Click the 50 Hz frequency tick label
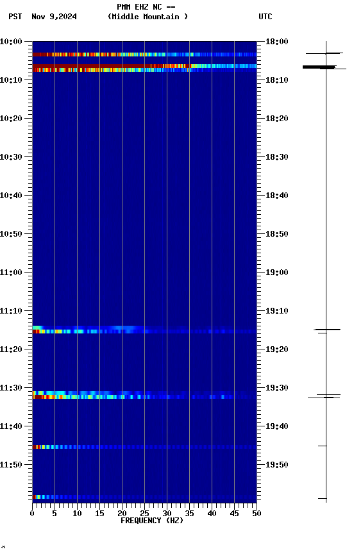The width and height of the screenshot is (354, 554). click(x=257, y=514)
